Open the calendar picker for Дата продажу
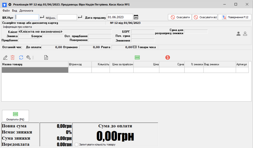 [136, 17]
